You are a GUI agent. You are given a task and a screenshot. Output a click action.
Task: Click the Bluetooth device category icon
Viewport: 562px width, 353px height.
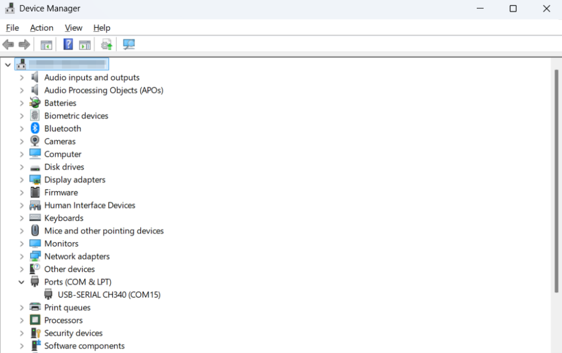pyautogui.click(x=35, y=129)
